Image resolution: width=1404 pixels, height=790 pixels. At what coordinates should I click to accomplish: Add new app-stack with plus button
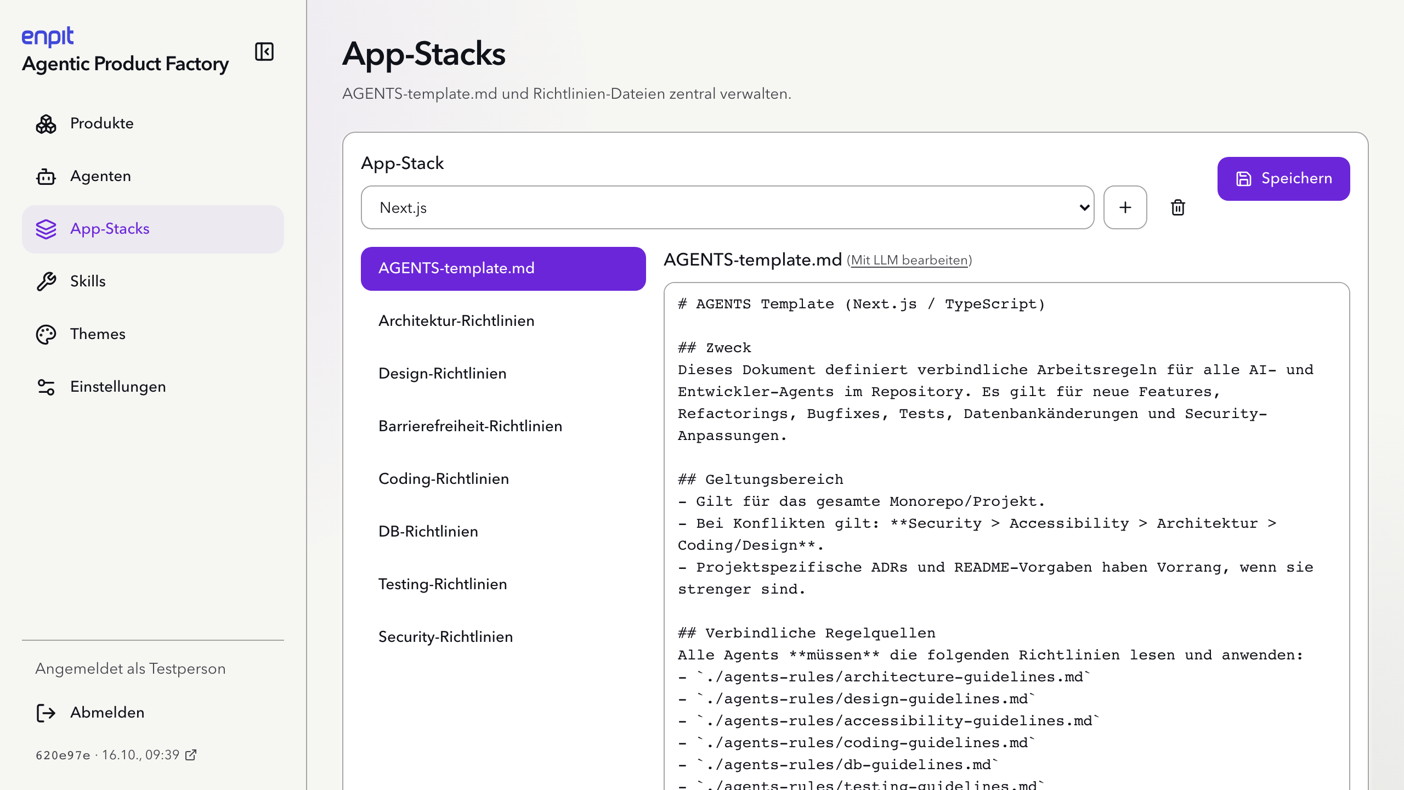[x=1125, y=207]
